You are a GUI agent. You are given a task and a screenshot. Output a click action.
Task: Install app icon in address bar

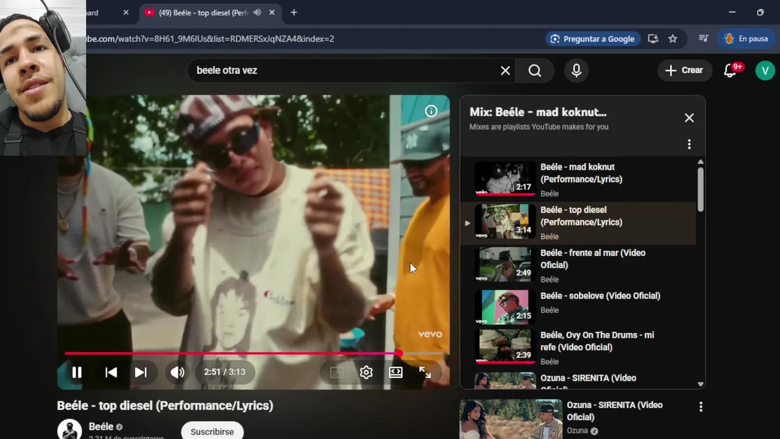[653, 38]
